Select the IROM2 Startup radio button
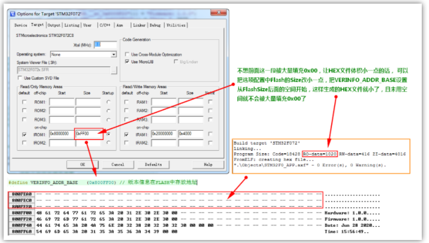Viewport: 429px width, 243px height. (109, 142)
